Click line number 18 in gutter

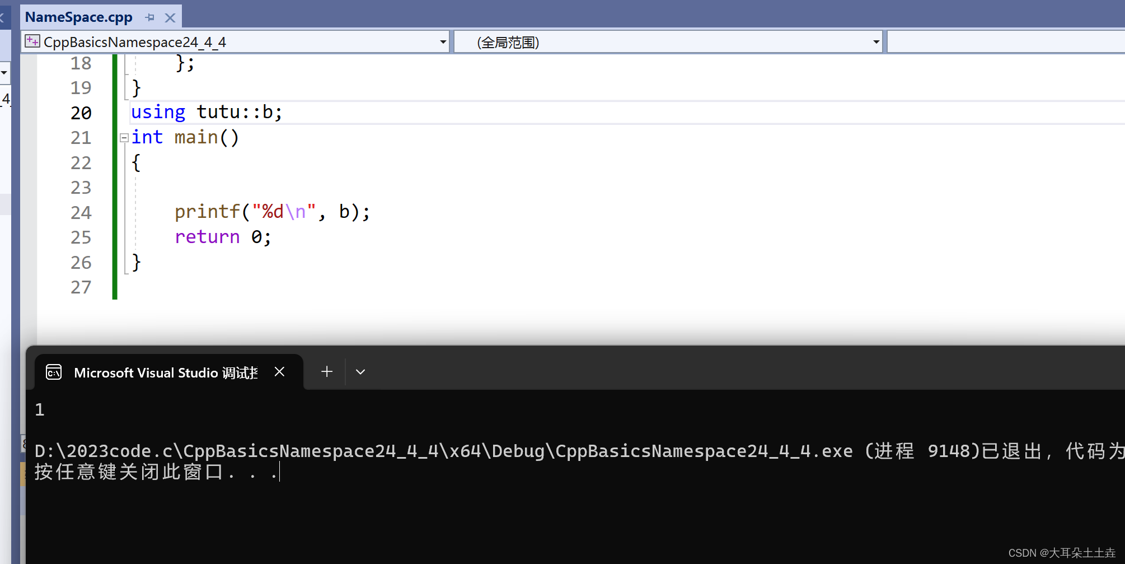coord(81,63)
